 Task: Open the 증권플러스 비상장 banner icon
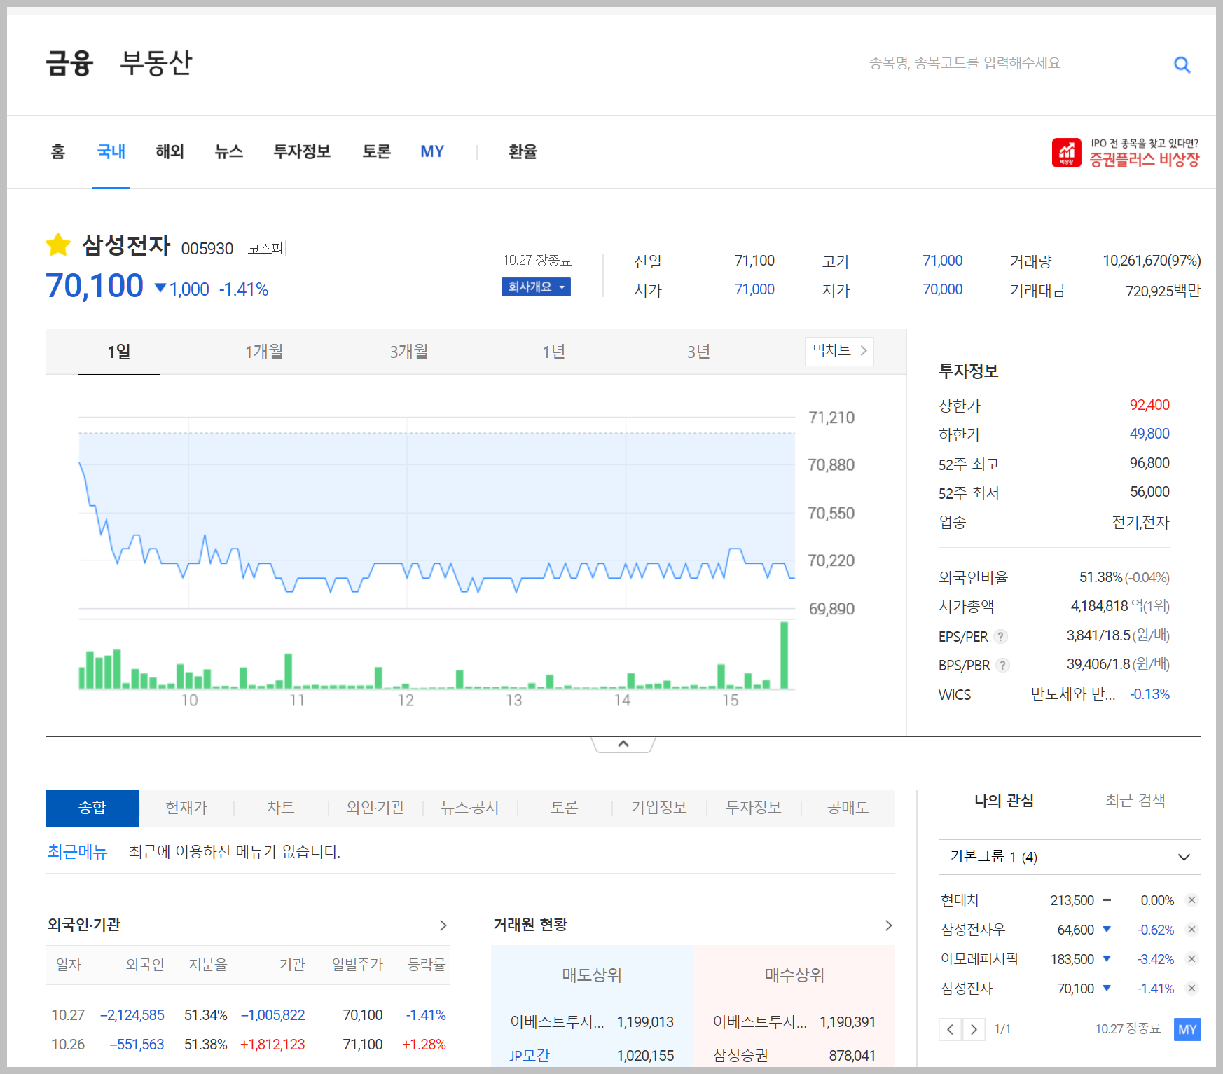[x=1066, y=153]
